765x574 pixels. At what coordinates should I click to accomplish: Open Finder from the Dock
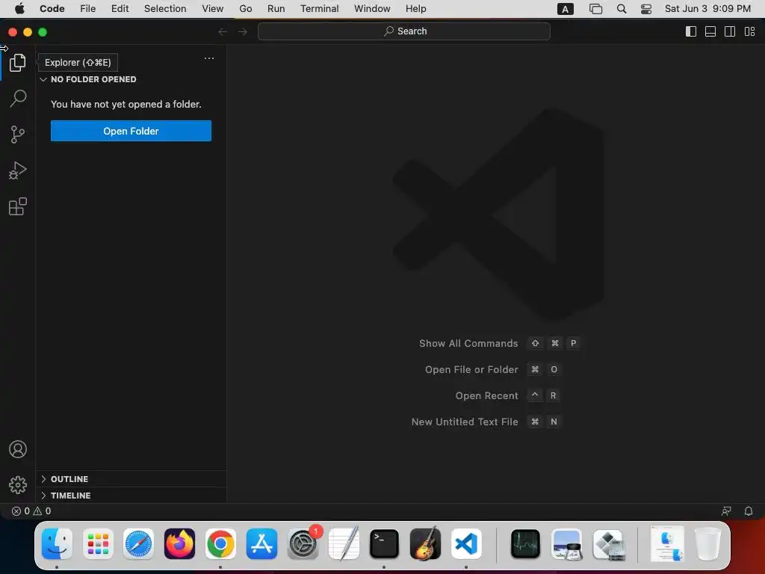(57, 543)
